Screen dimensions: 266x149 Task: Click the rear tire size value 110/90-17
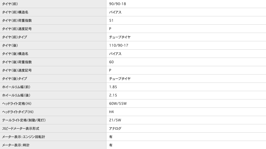point(119,46)
